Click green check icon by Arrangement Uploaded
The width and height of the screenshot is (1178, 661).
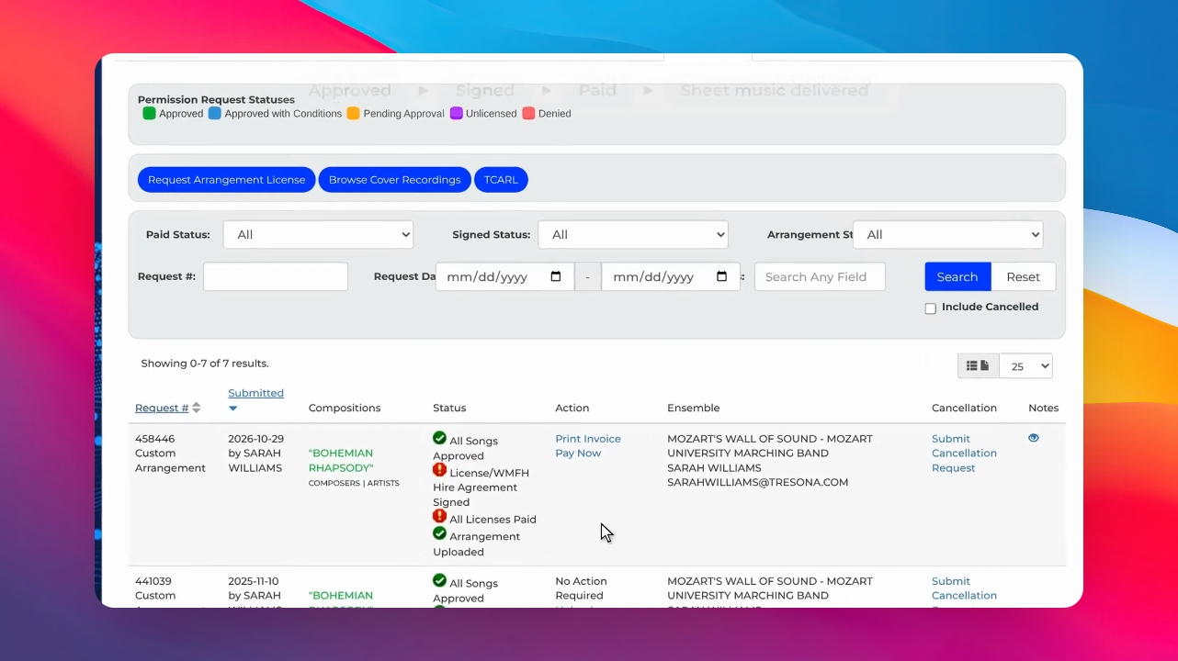(439, 533)
